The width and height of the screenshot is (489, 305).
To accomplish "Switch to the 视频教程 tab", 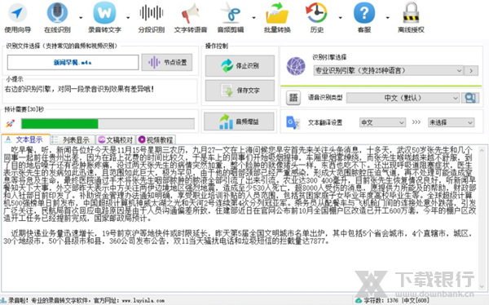I will 156,139.
